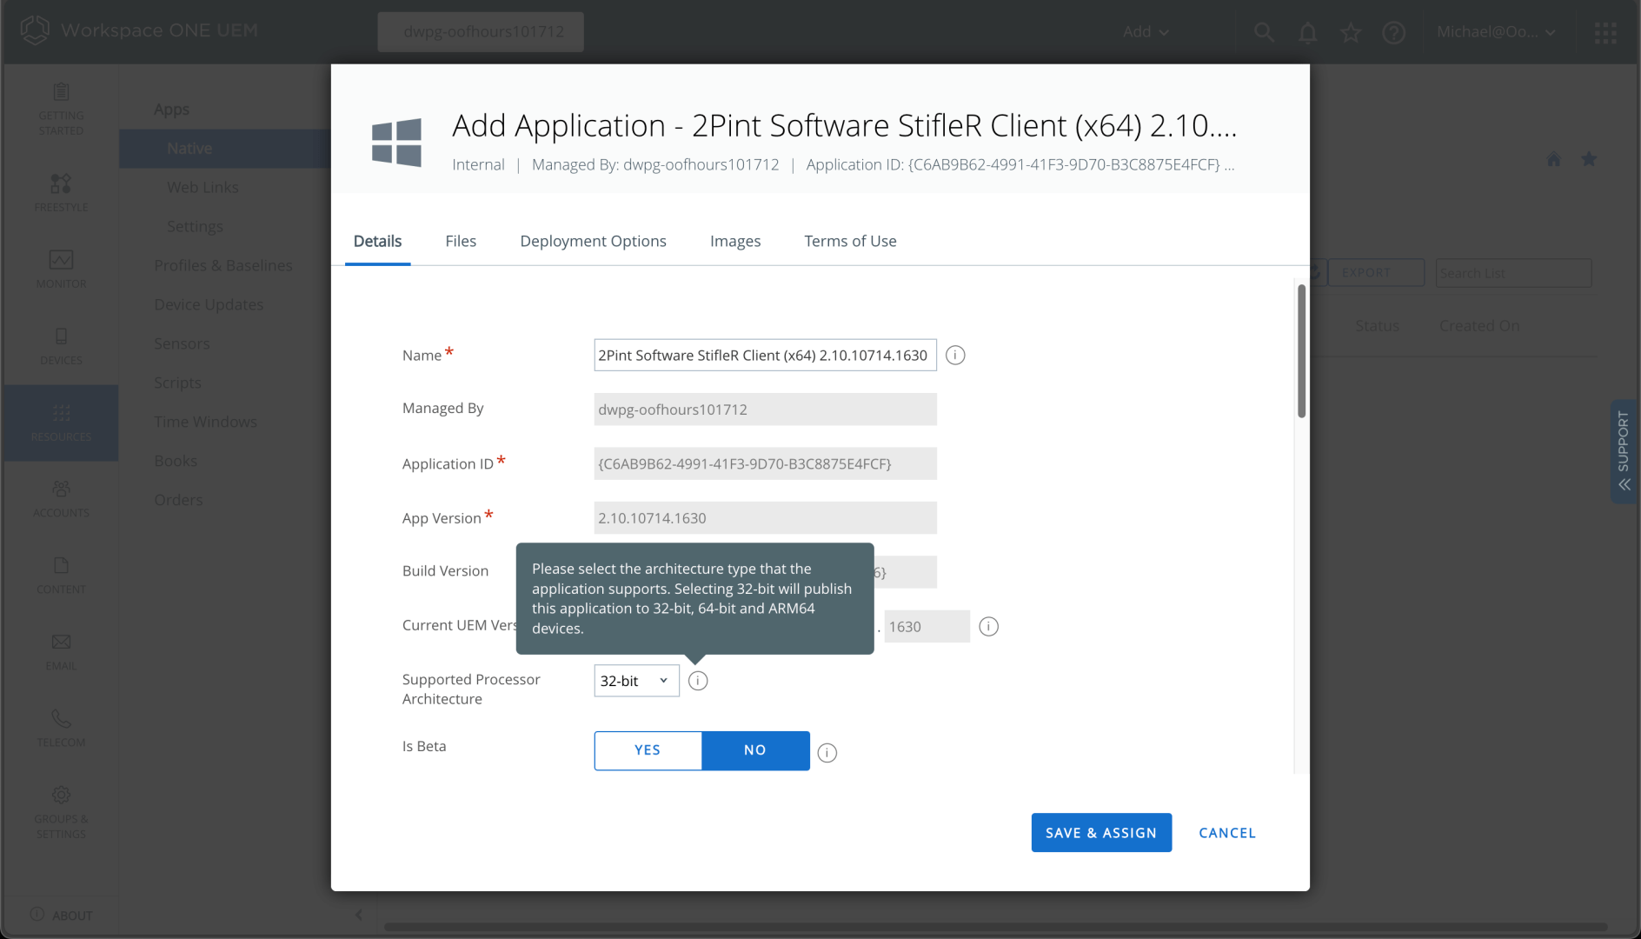1641x939 pixels.
Task: Open the Michael@Oo... account dropdown
Action: click(x=1495, y=32)
